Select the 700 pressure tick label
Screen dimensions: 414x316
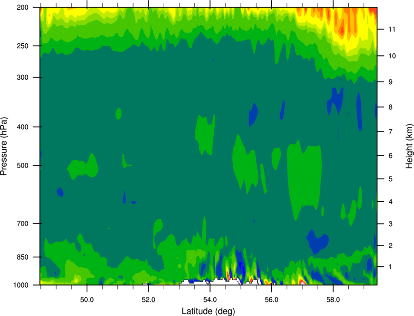click(22, 224)
